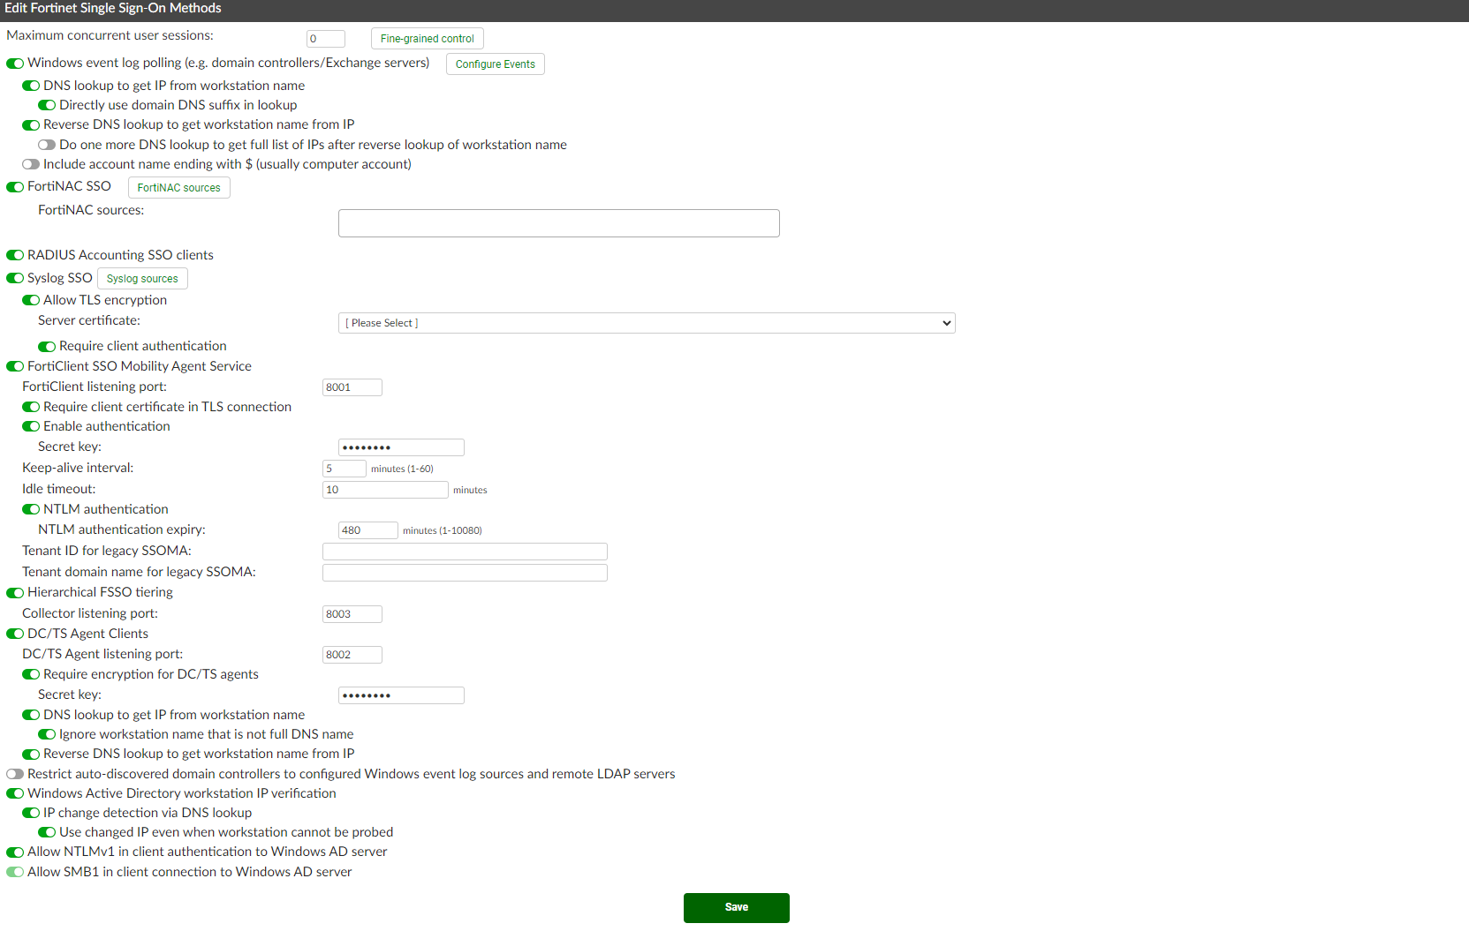Open Configure Events button

coord(496,64)
